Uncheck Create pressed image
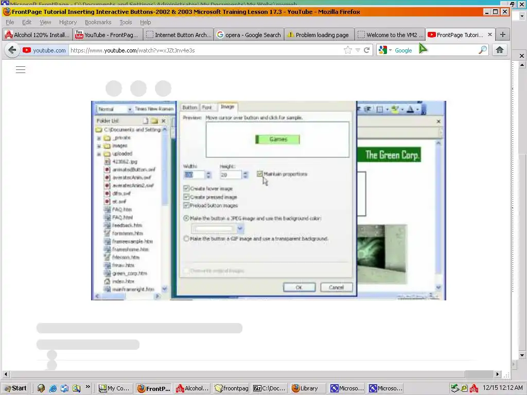Image resolution: width=527 pixels, height=395 pixels. point(186,197)
